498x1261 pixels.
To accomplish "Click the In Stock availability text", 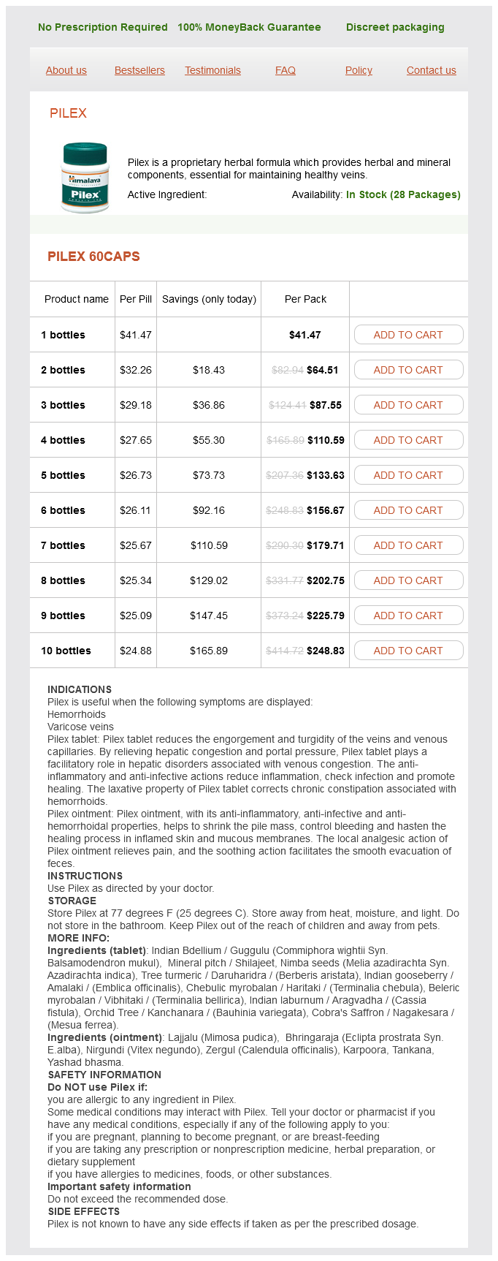I will (x=403, y=194).
